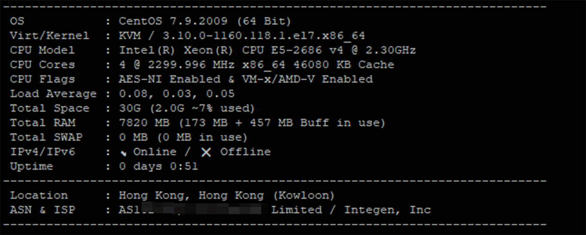Click the CentOS 7.9.2009 OS text
Screen dimensions: 586x235
point(205,21)
